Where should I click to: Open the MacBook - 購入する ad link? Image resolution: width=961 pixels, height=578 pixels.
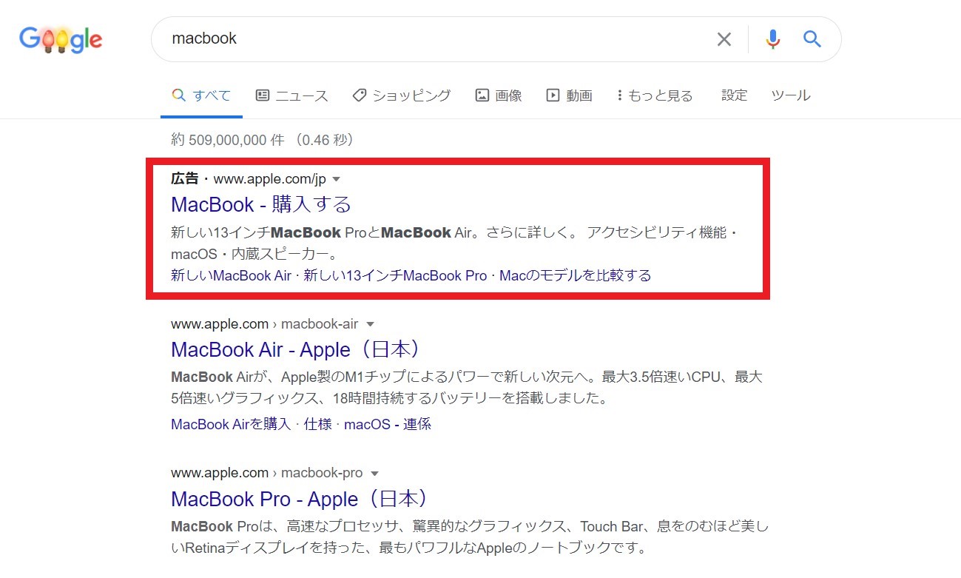tap(261, 204)
